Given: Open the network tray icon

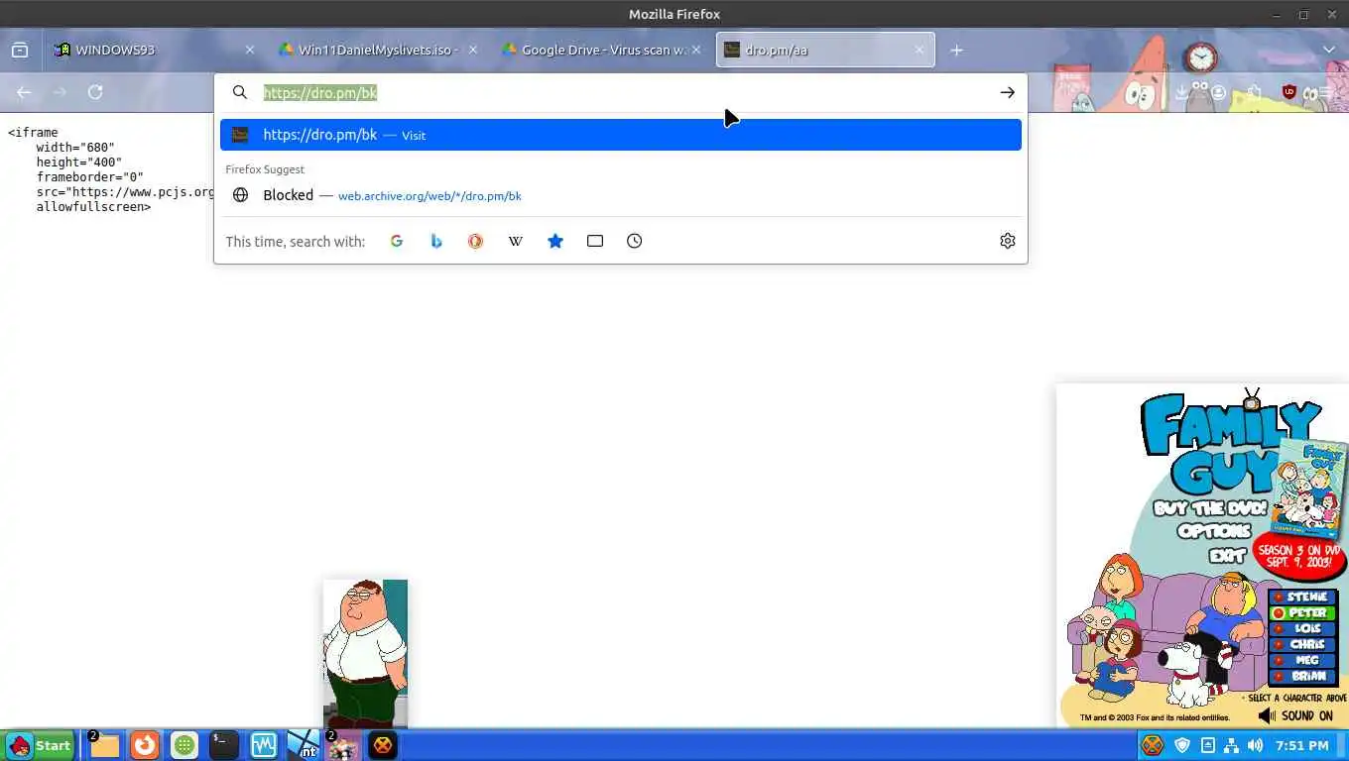Looking at the screenshot, I should [1232, 745].
